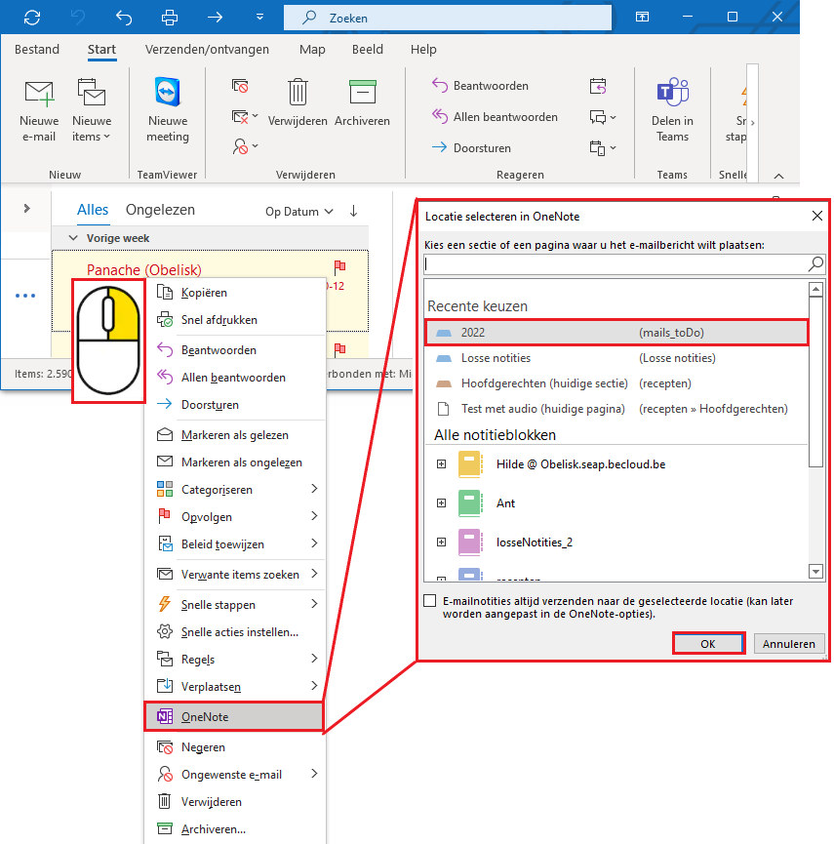Click the Archiveren box icon in the ribbon

pyautogui.click(x=362, y=102)
